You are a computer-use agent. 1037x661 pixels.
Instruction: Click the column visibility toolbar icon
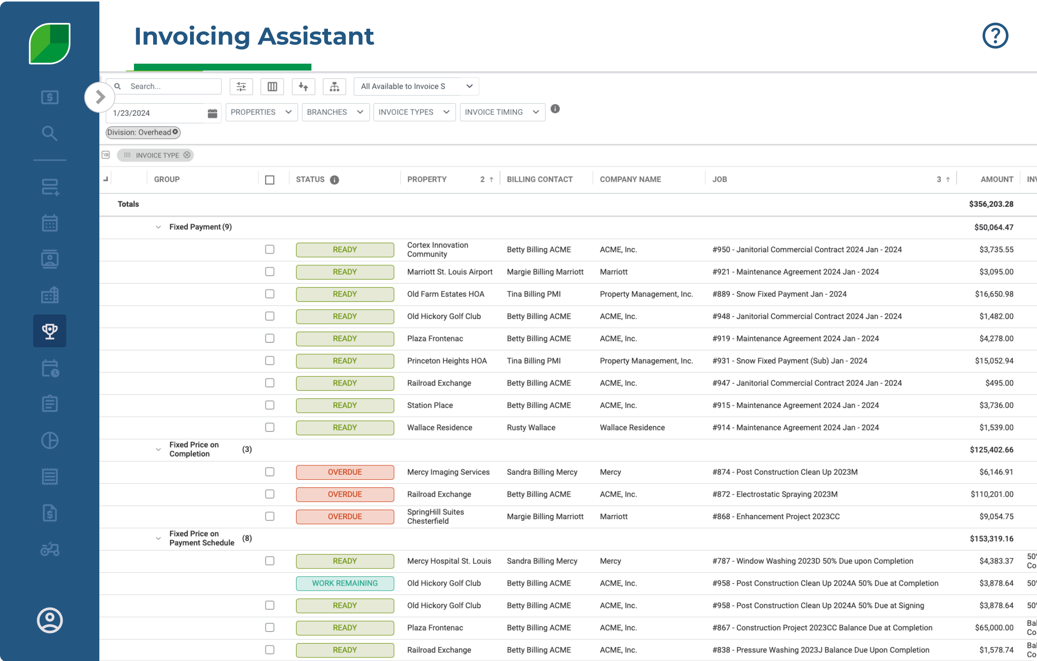(272, 86)
